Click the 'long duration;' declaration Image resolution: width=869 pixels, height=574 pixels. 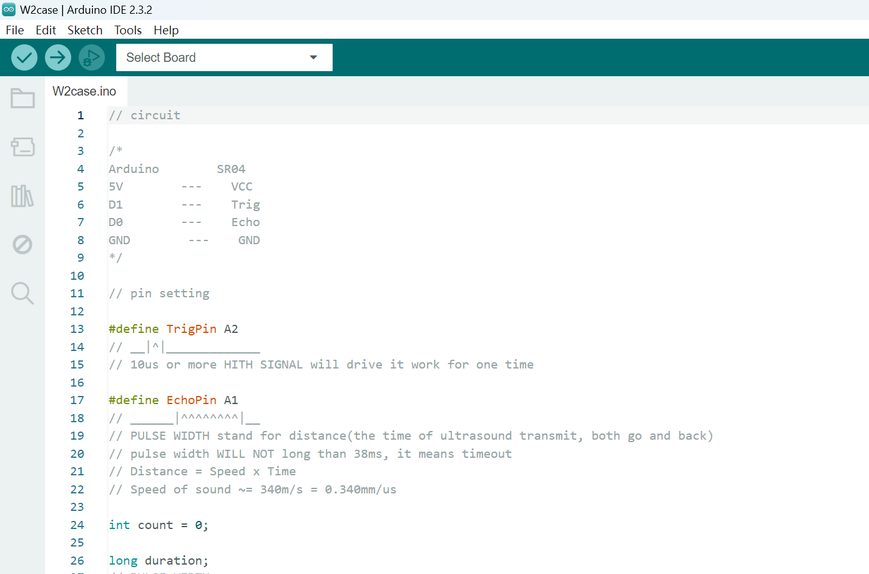point(159,560)
